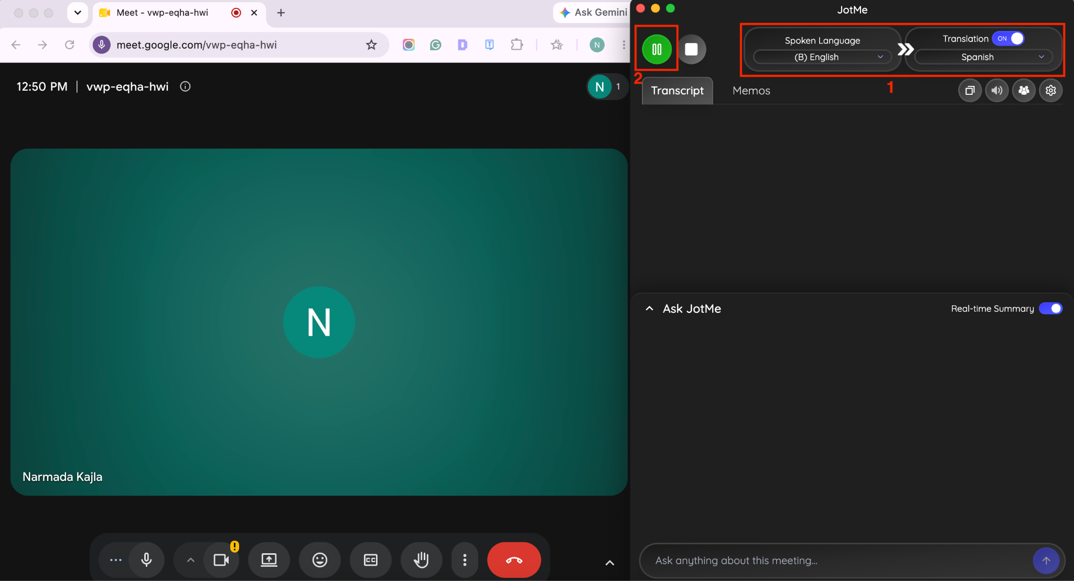Expand the Meet side panel chevron

[609, 563]
